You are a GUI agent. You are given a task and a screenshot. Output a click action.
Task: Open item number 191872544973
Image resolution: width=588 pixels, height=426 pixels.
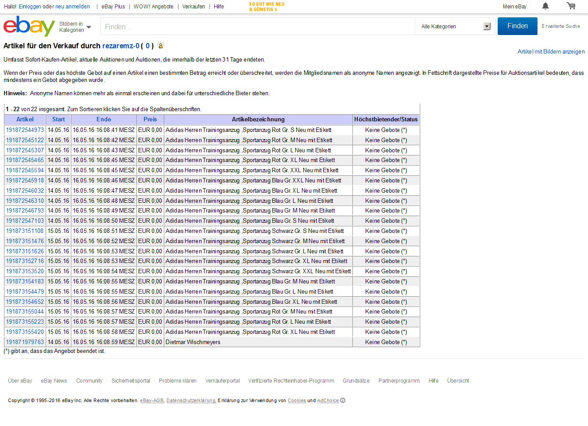(x=25, y=130)
